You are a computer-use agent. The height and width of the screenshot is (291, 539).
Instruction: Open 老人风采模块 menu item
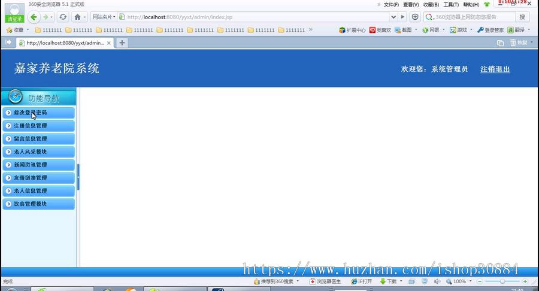coord(38,152)
